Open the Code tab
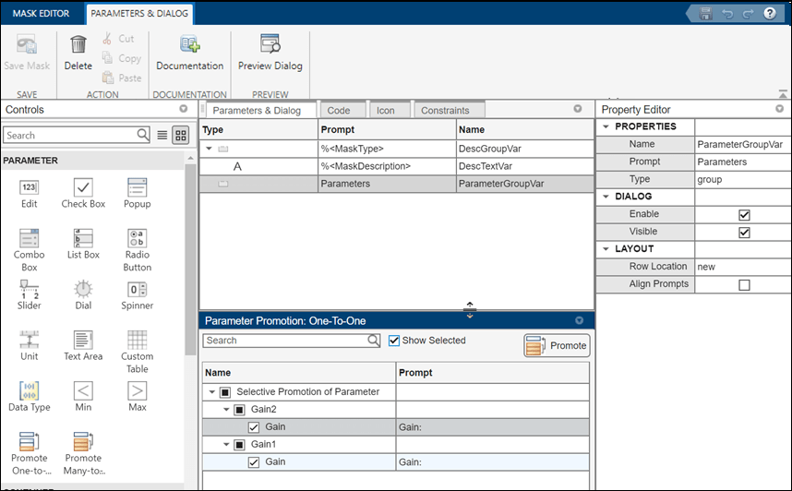The image size is (792, 491). 339,111
